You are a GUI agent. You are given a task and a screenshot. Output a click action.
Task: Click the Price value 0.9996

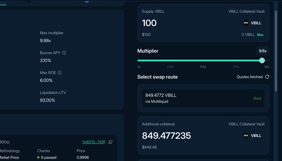tap(83, 157)
